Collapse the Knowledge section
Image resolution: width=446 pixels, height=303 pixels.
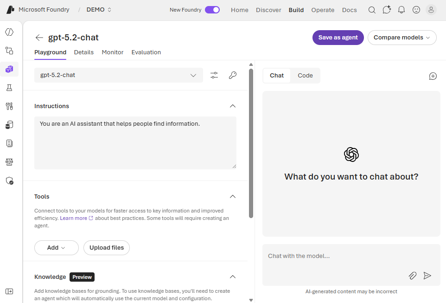pyautogui.click(x=233, y=277)
